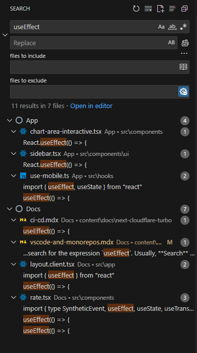Collapse the replace field with chevron
This screenshot has height=353, width=197.
coord(5,35)
